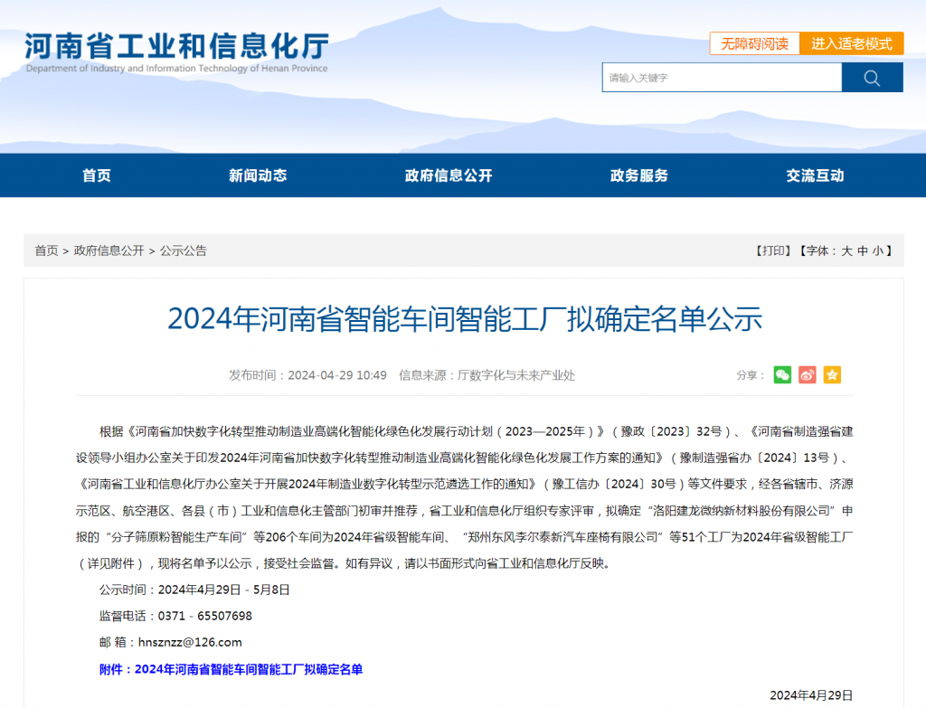Image resolution: width=926 pixels, height=708 pixels.
Task: Click the 请输入关键字 search field
Action: pos(722,78)
